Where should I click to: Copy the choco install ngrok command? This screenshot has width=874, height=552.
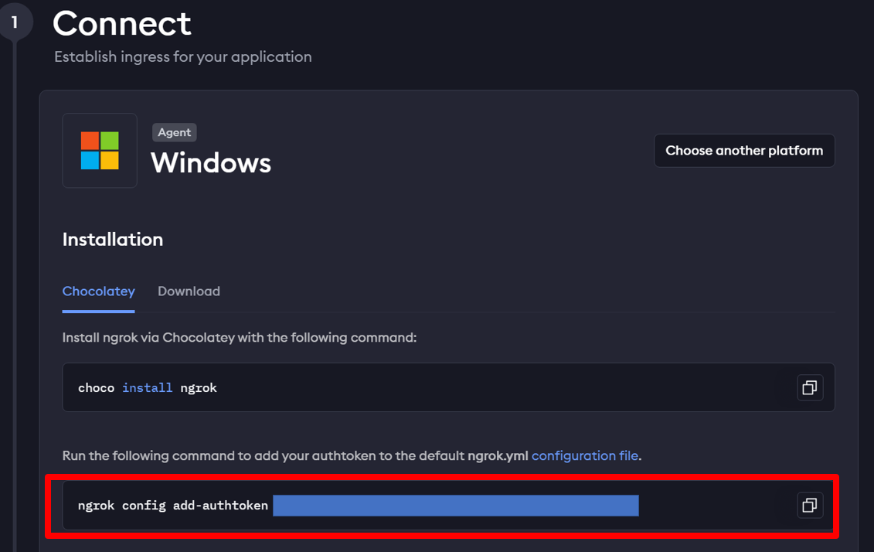[809, 387]
